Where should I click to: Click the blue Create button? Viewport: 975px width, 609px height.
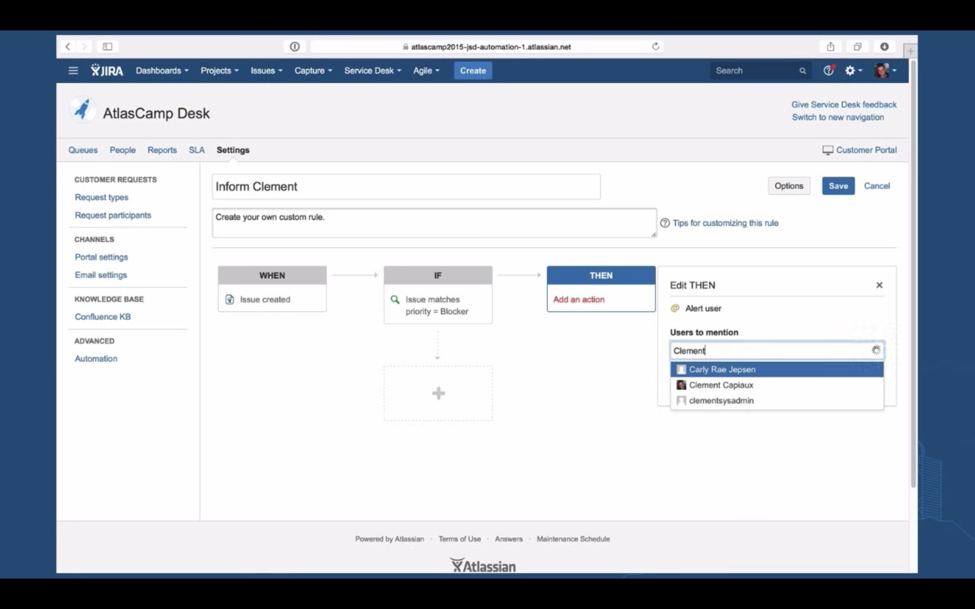(473, 70)
